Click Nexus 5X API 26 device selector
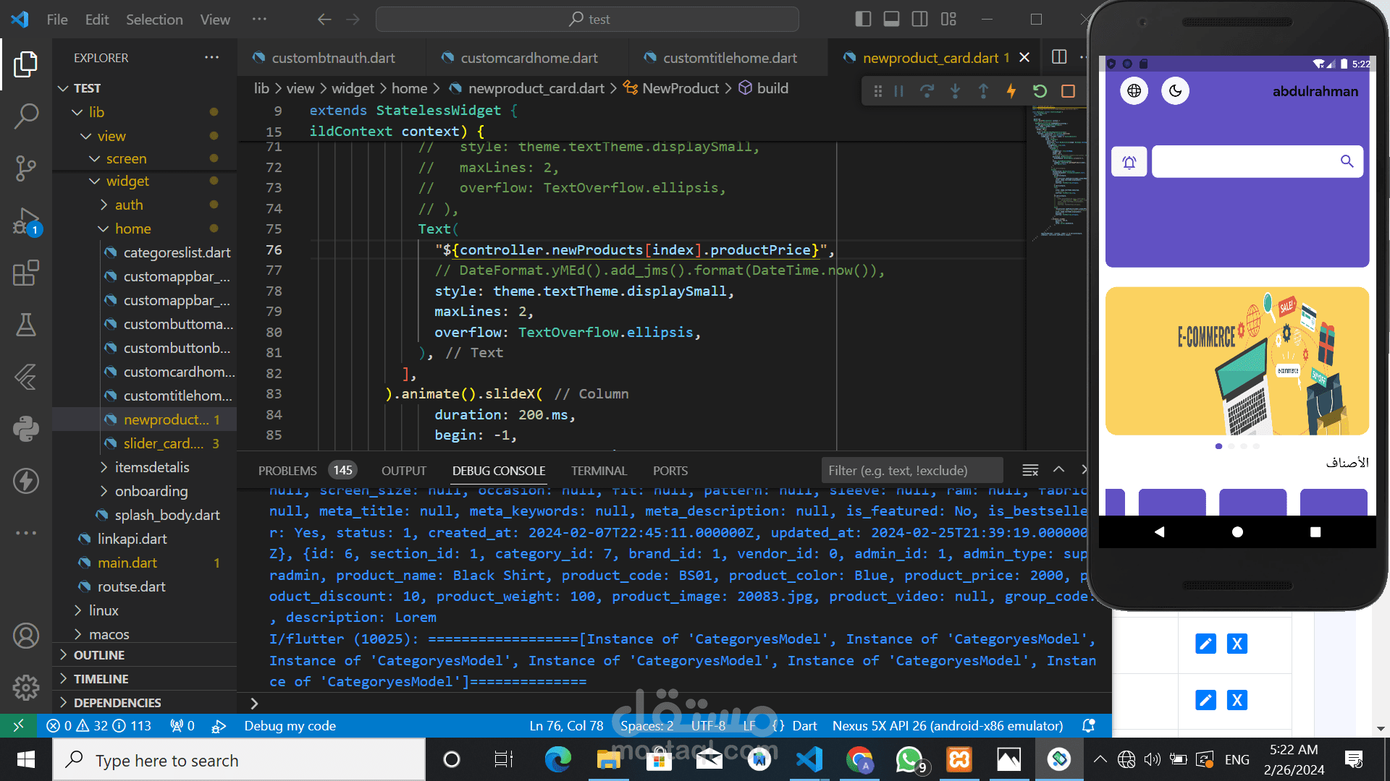 pyautogui.click(x=947, y=725)
